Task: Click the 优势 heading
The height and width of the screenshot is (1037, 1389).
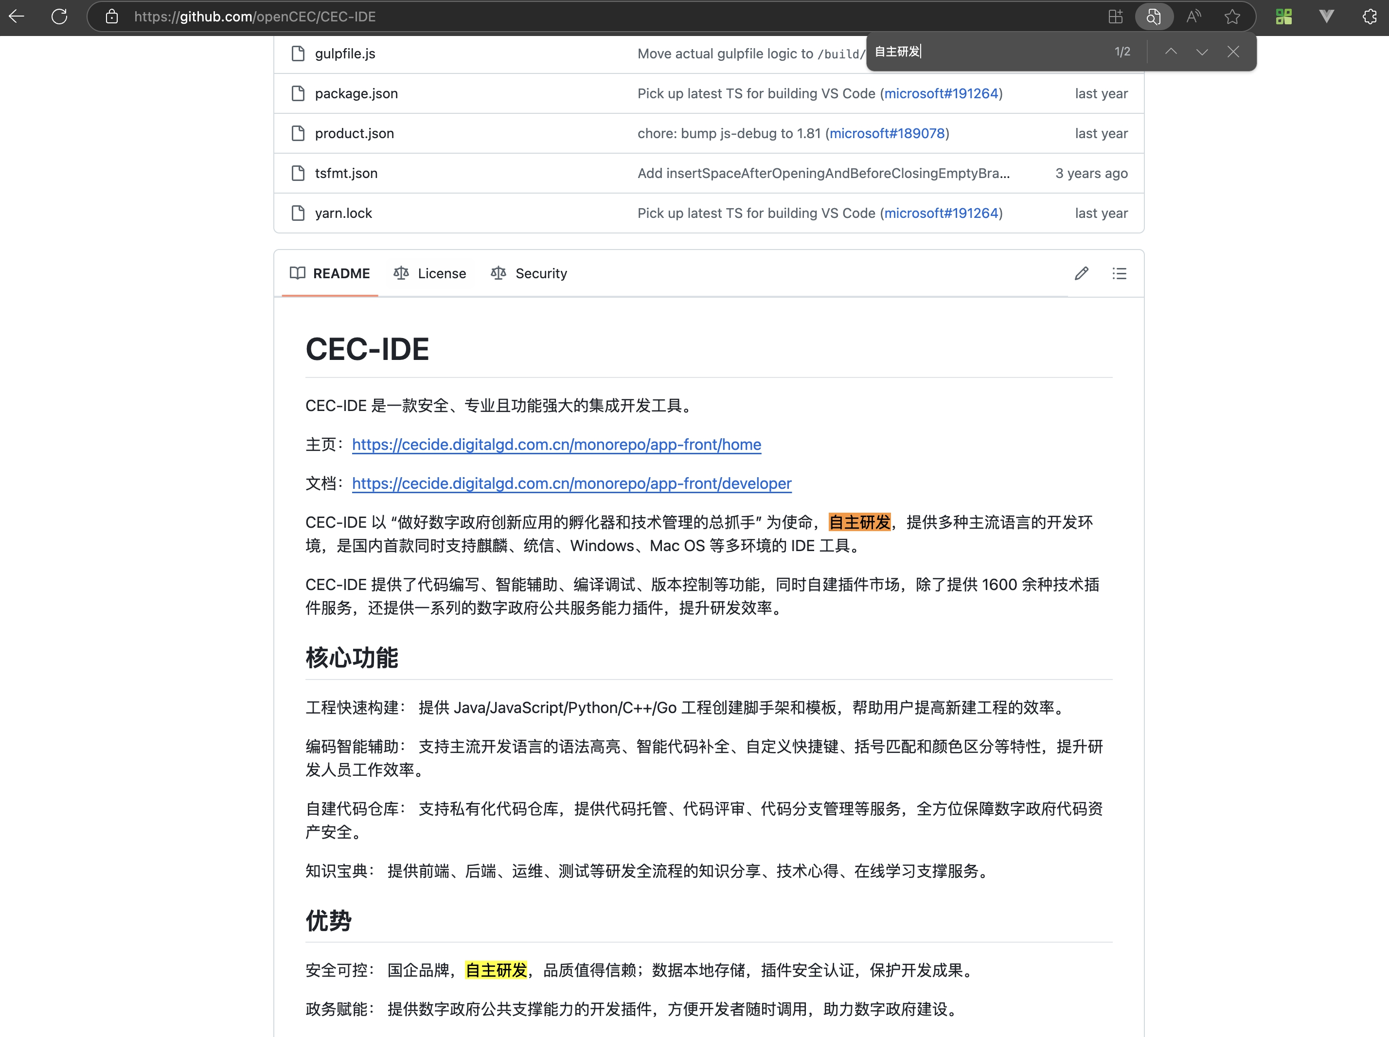Action: click(328, 921)
